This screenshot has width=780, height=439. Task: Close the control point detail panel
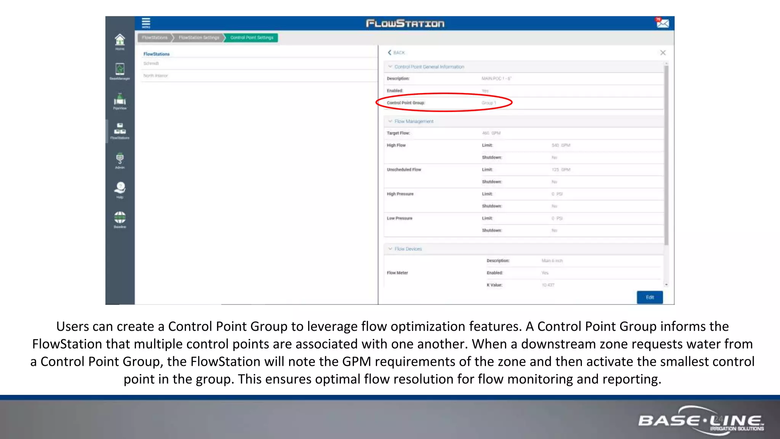point(663,53)
